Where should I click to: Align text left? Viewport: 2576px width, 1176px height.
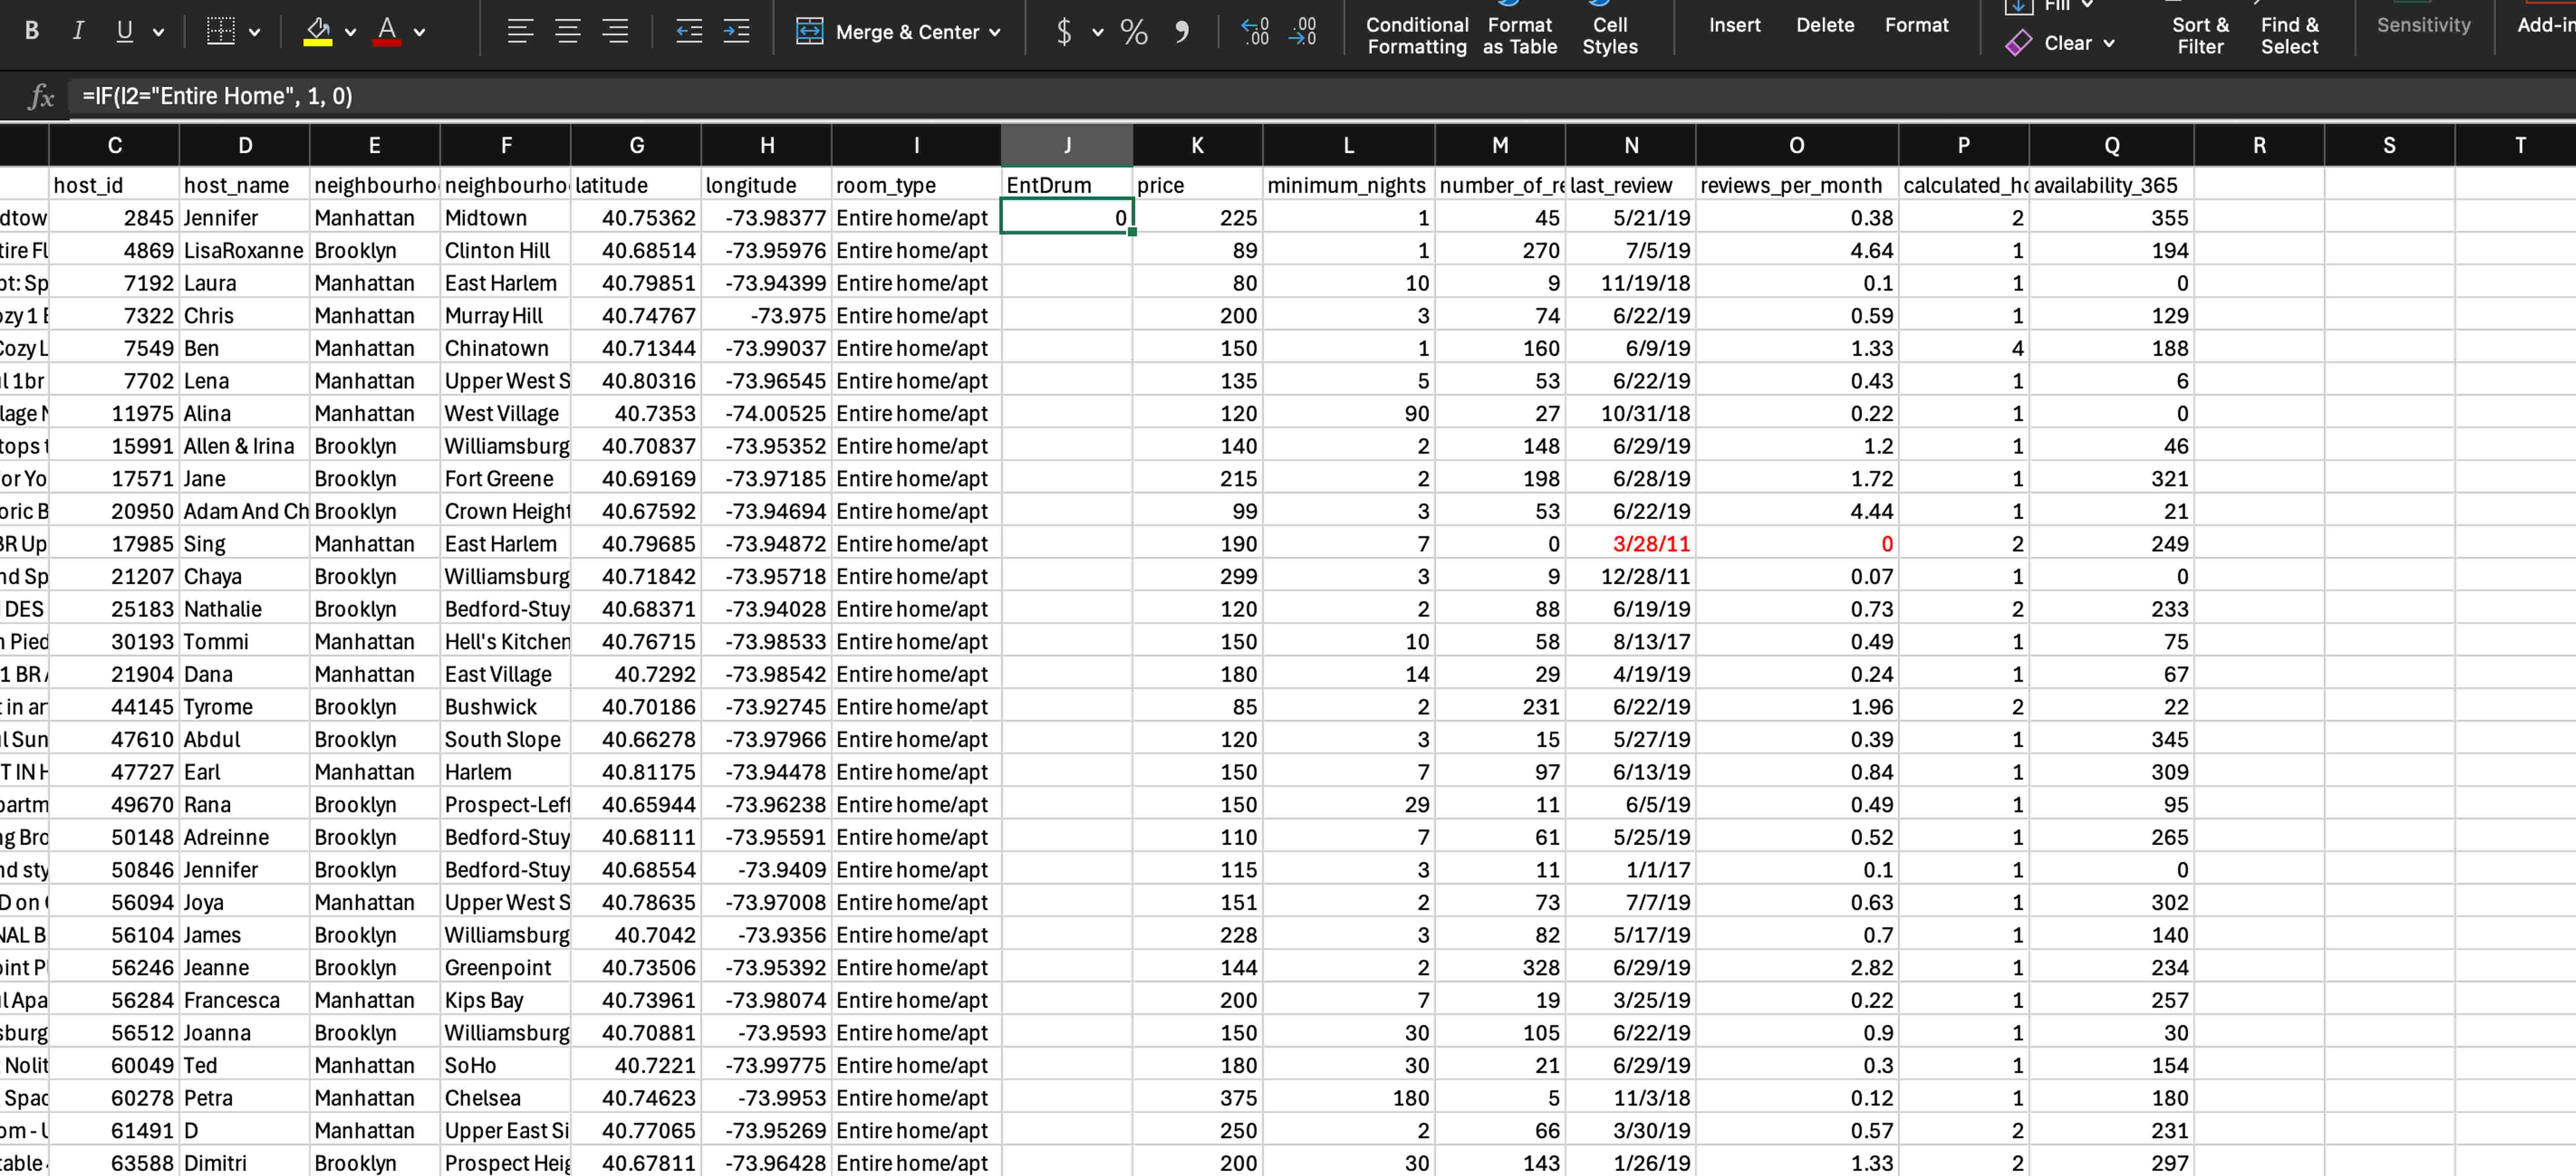(520, 31)
